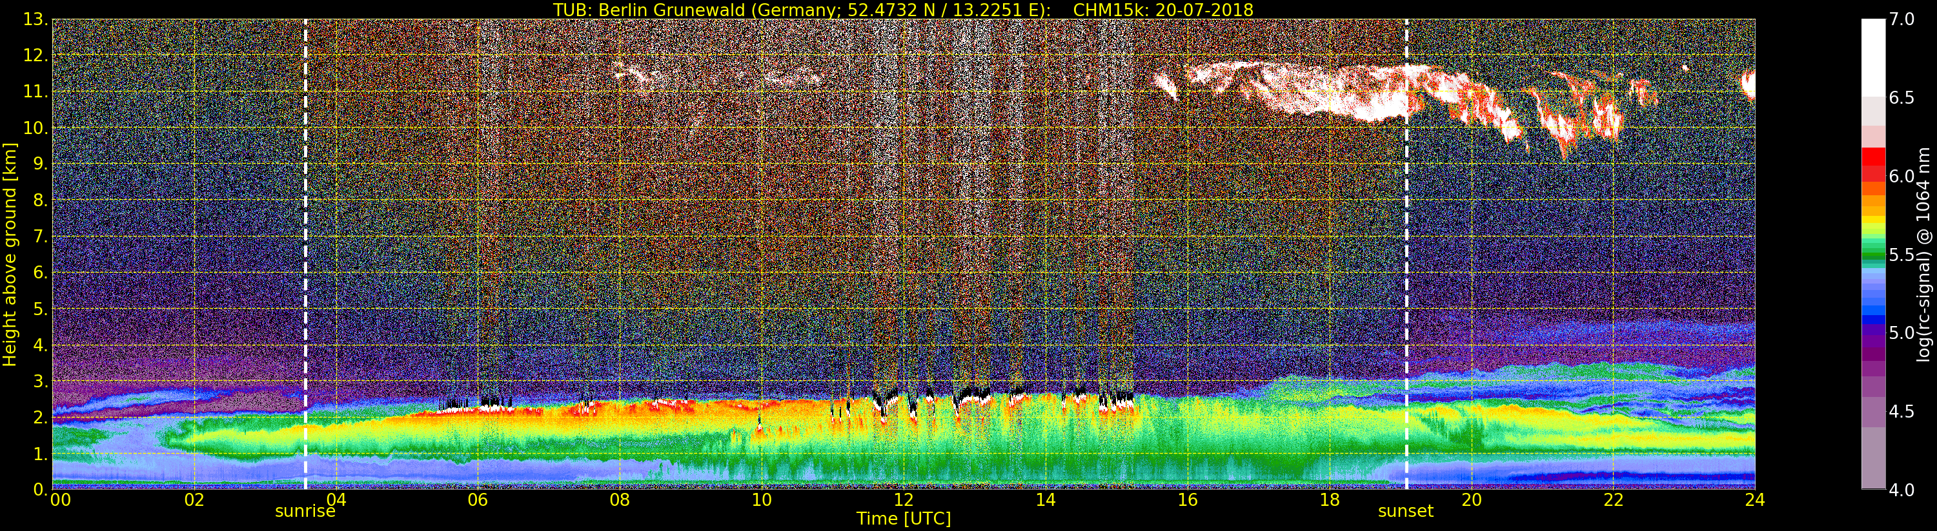Click the 'Time [UTC]' axis label

pyautogui.click(x=903, y=519)
